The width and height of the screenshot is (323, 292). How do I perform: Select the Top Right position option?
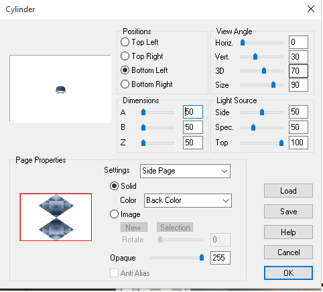pos(125,56)
